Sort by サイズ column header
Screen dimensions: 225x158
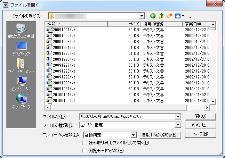124,24
